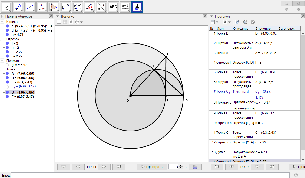
Task: Collapse the Коника group in objects panel
Action: point(2,22)
